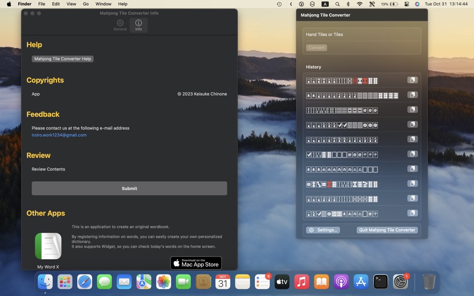The width and height of the screenshot is (474, 296).
Task: Open Maps from the Dock
Action: click(144, 282)
